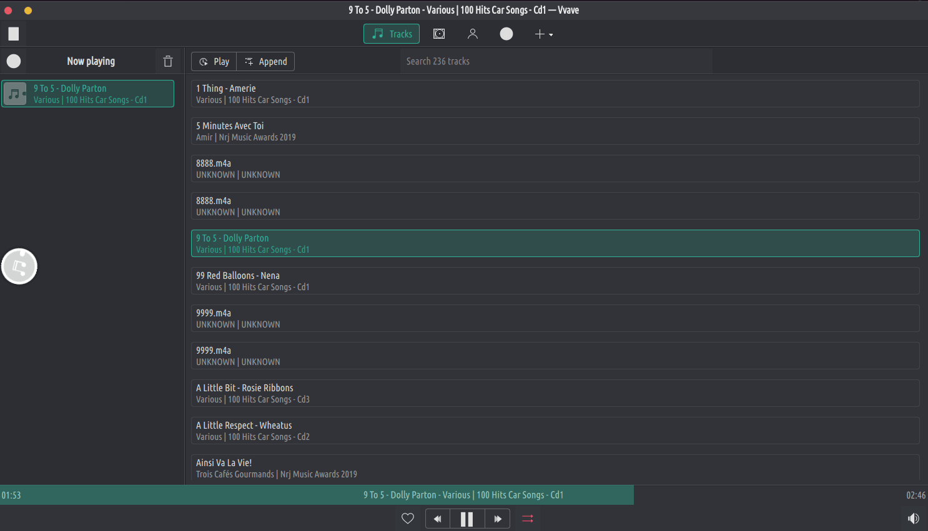Toggle the sidebar with top-left white button
928x531 pixels.
point(14,34)
